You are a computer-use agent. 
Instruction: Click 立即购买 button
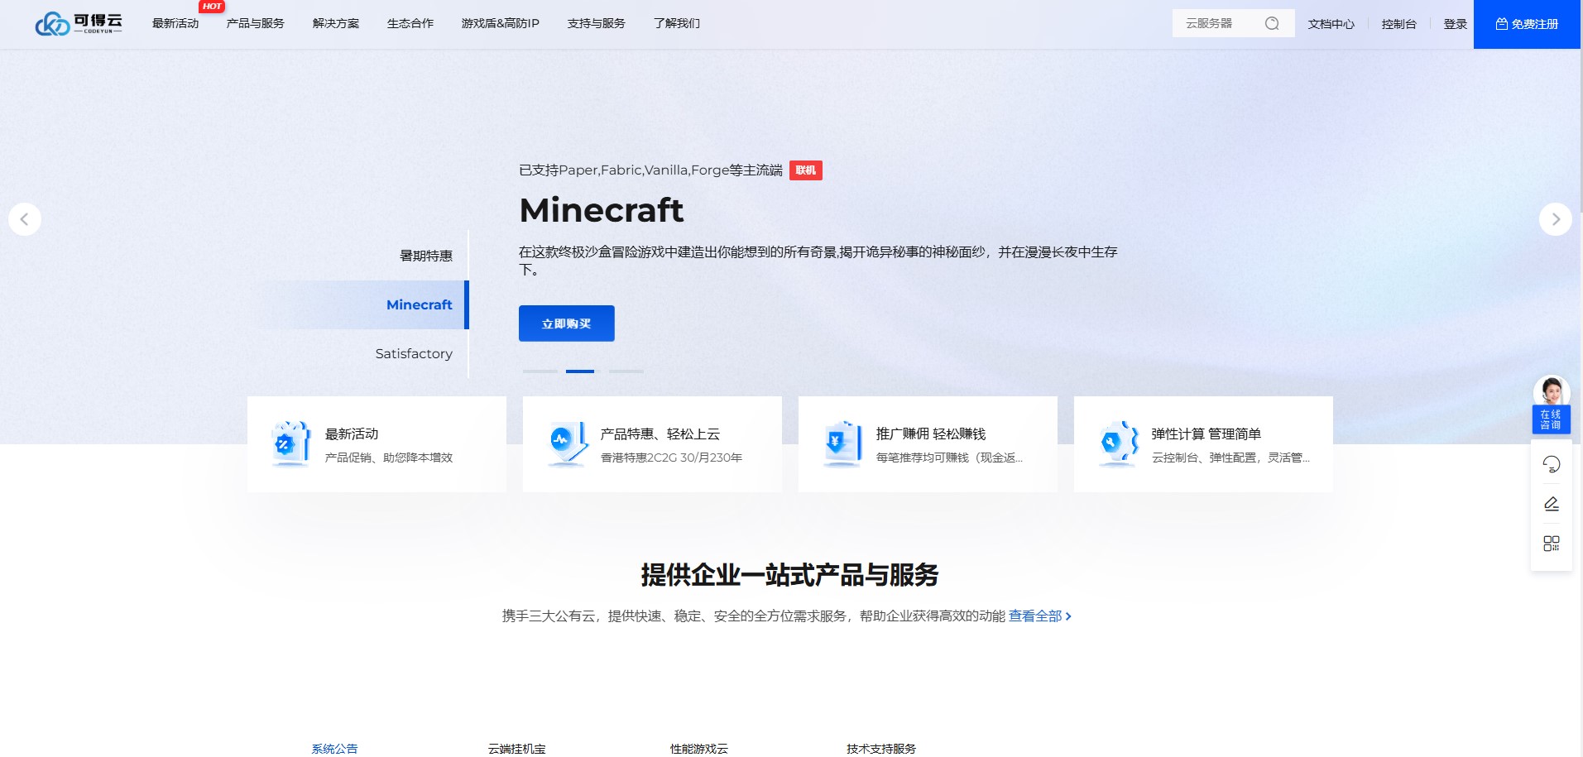567,323
